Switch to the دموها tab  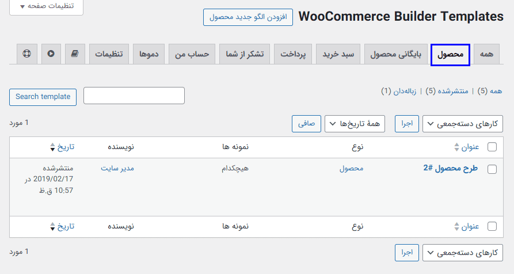[149, 54]
